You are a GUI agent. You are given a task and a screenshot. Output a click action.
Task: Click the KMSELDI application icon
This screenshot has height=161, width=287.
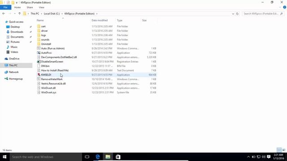point(39,75)
